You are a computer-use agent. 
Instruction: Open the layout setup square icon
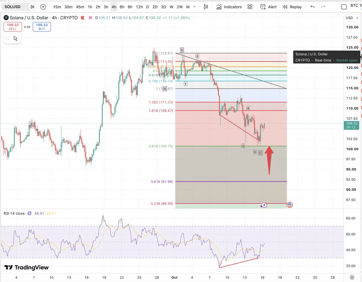point(344,7)
